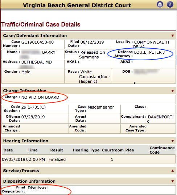177x195 pixels.
Task: Click the charge NO PFD ON BOARD
Action: pyautogui.click(x=40, y=97)
